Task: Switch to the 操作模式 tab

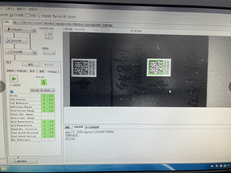Action: (49, 23)
